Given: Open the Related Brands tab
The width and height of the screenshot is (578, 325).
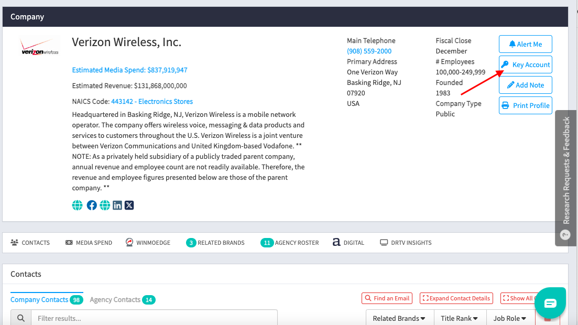Looking at the screenshot, I should click(x=215, y=243).
